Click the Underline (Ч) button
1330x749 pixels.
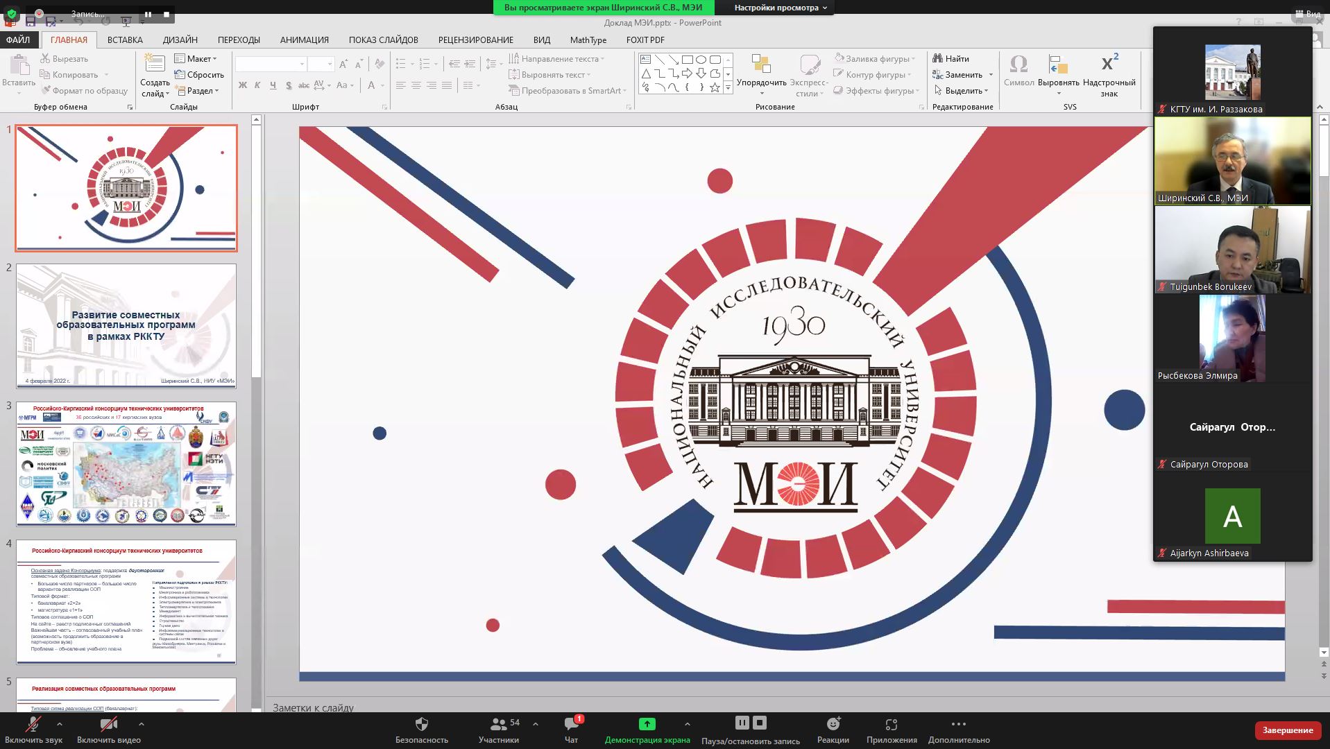[x=273, y=85]
